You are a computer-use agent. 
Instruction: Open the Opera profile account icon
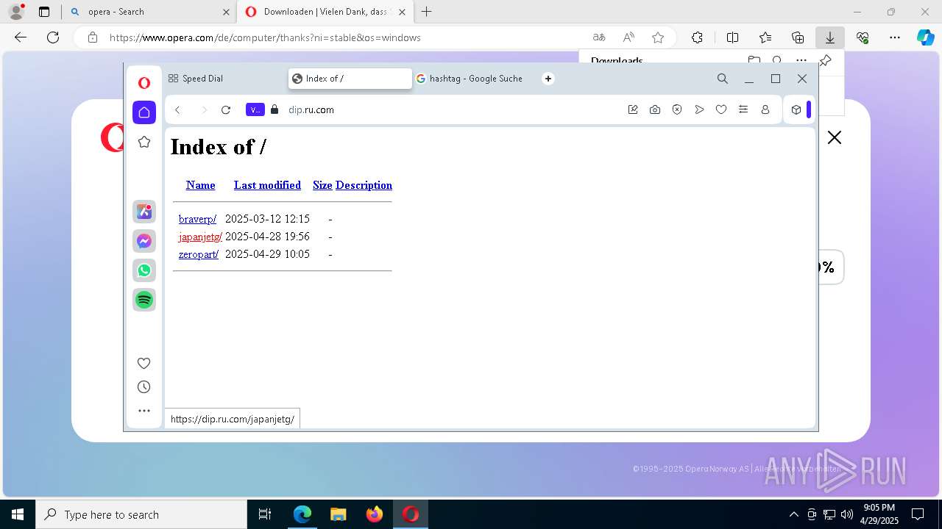(765, 109)
